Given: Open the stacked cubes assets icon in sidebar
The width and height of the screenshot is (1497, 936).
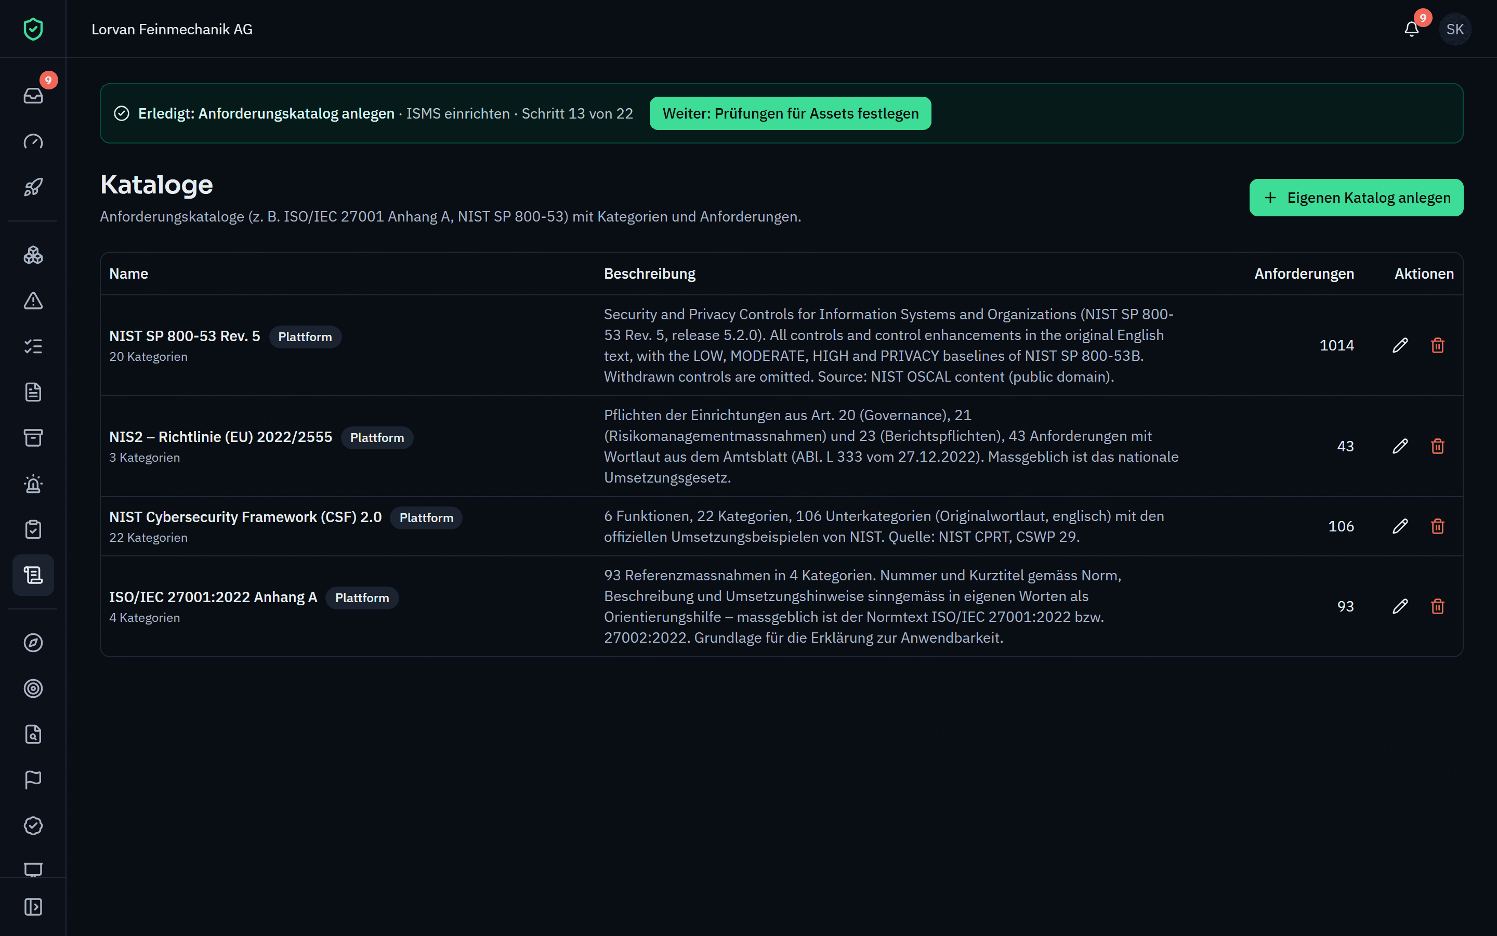Looking at the screenshot, I should coord(33,255).
